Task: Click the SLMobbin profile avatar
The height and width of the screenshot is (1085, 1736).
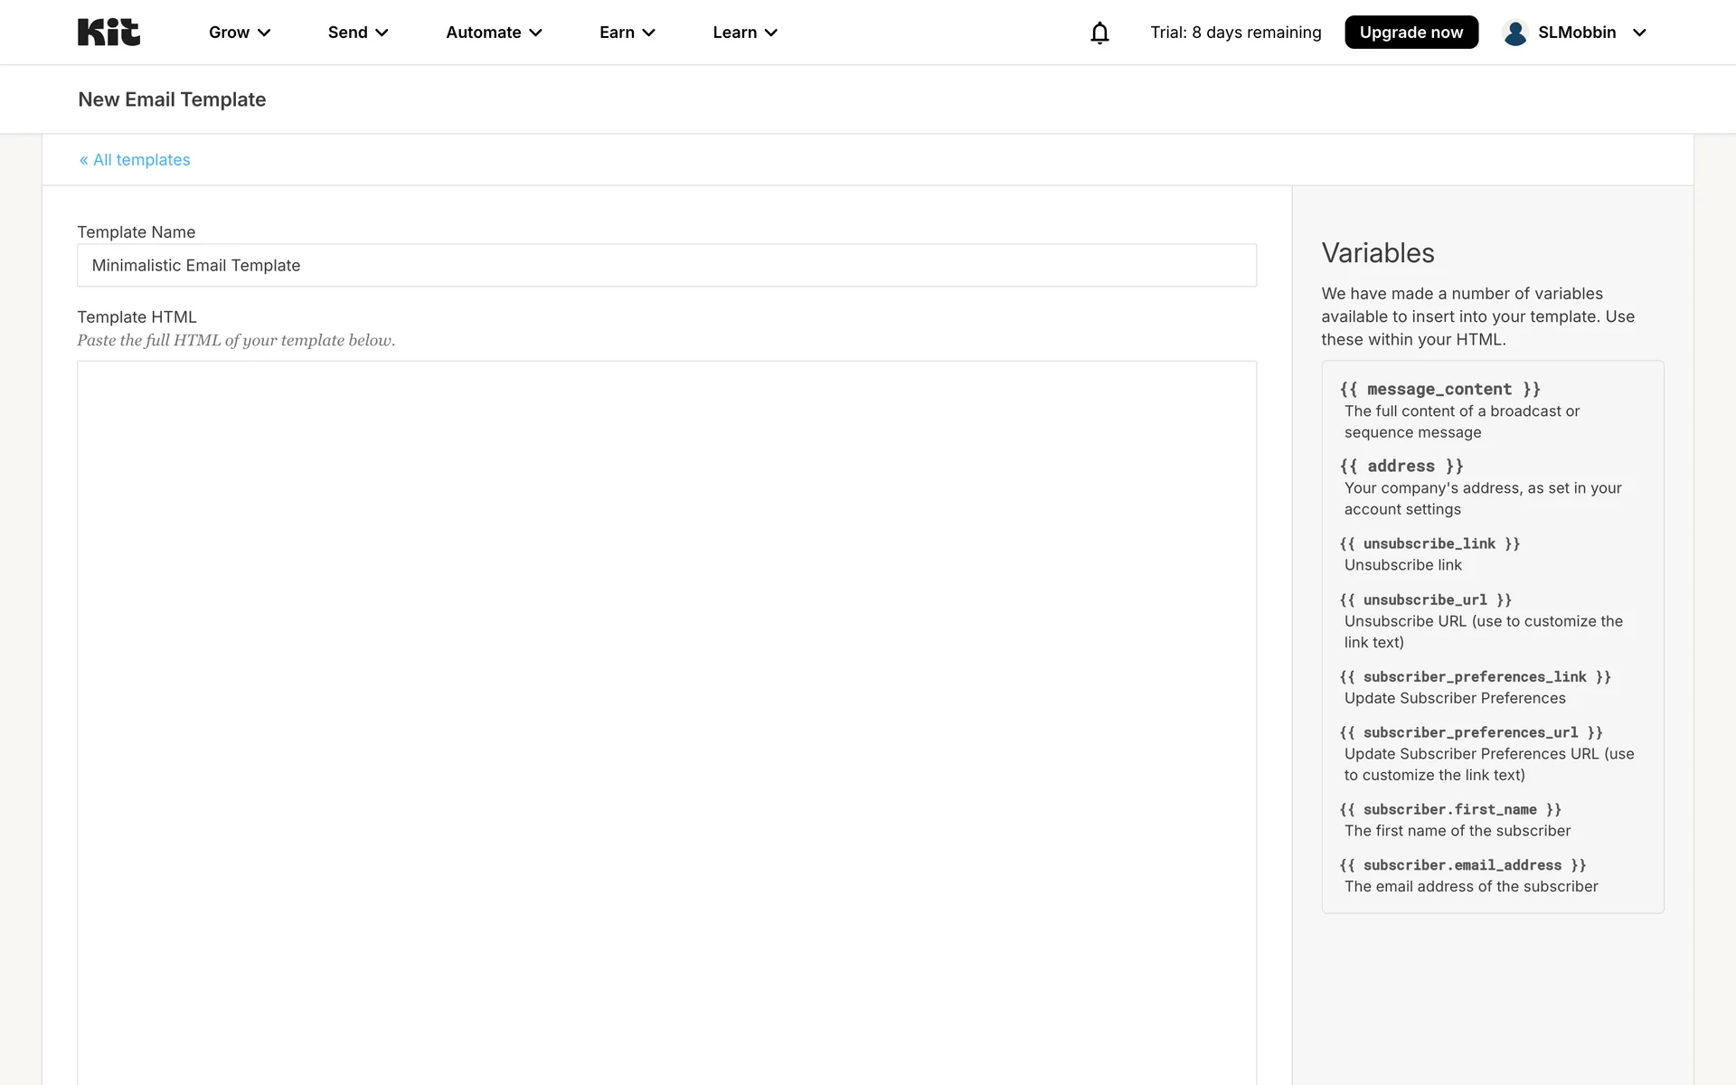Action: point(1515,33)
